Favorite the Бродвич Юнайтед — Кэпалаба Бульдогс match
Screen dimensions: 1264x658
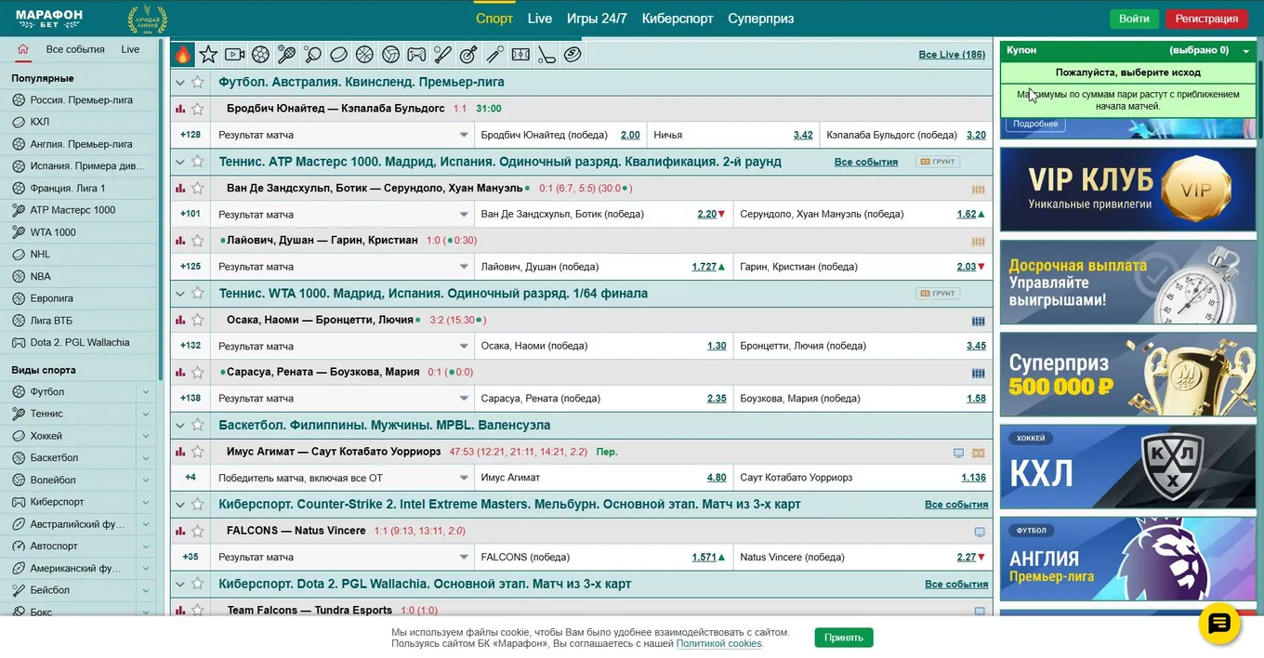[x=197, y=109]
